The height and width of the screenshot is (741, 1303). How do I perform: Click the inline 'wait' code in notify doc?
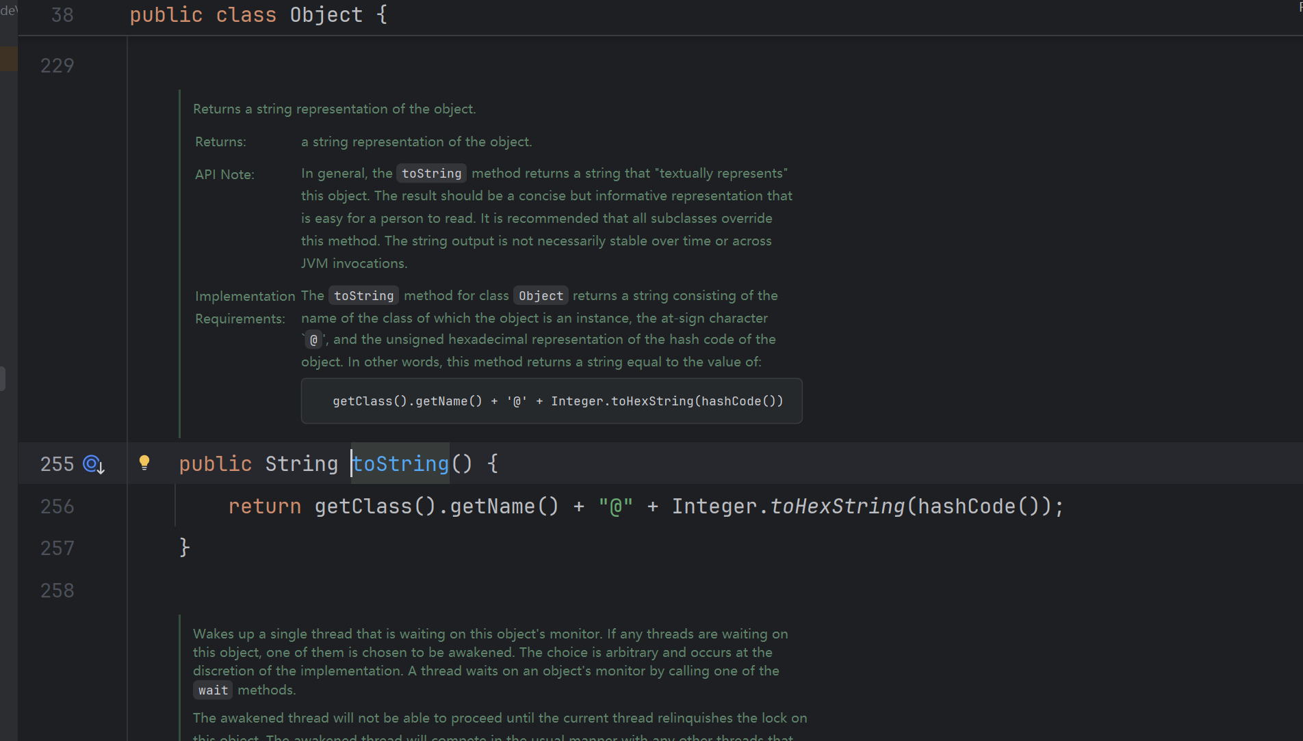point(213,690)
